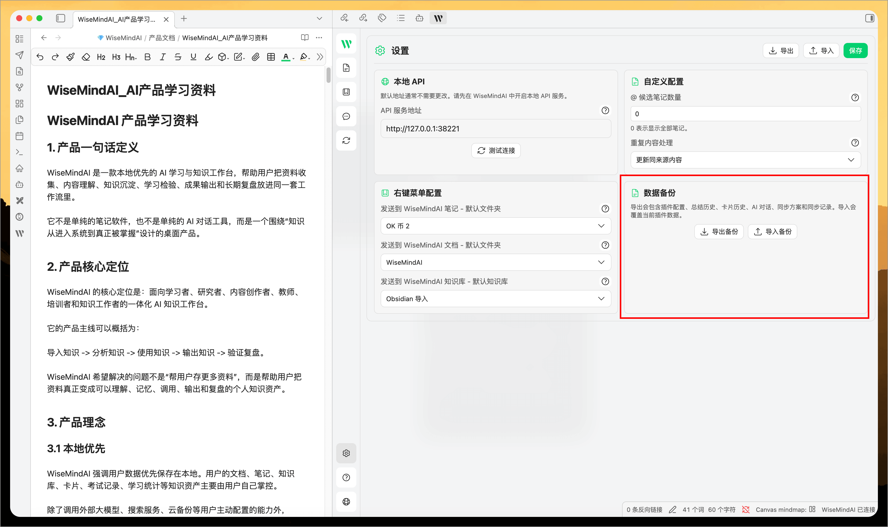
Task: Open plugin chat bubble icon
Action: pos(346,116)
